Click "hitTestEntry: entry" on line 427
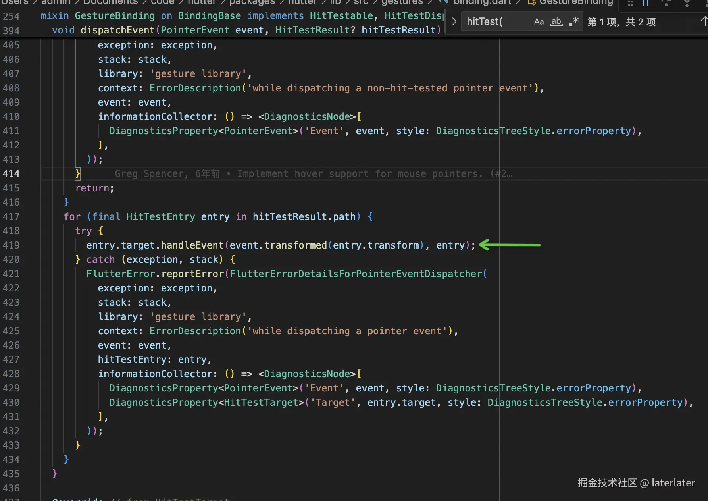This screenshot has height=501, width=708. point(152,360)
